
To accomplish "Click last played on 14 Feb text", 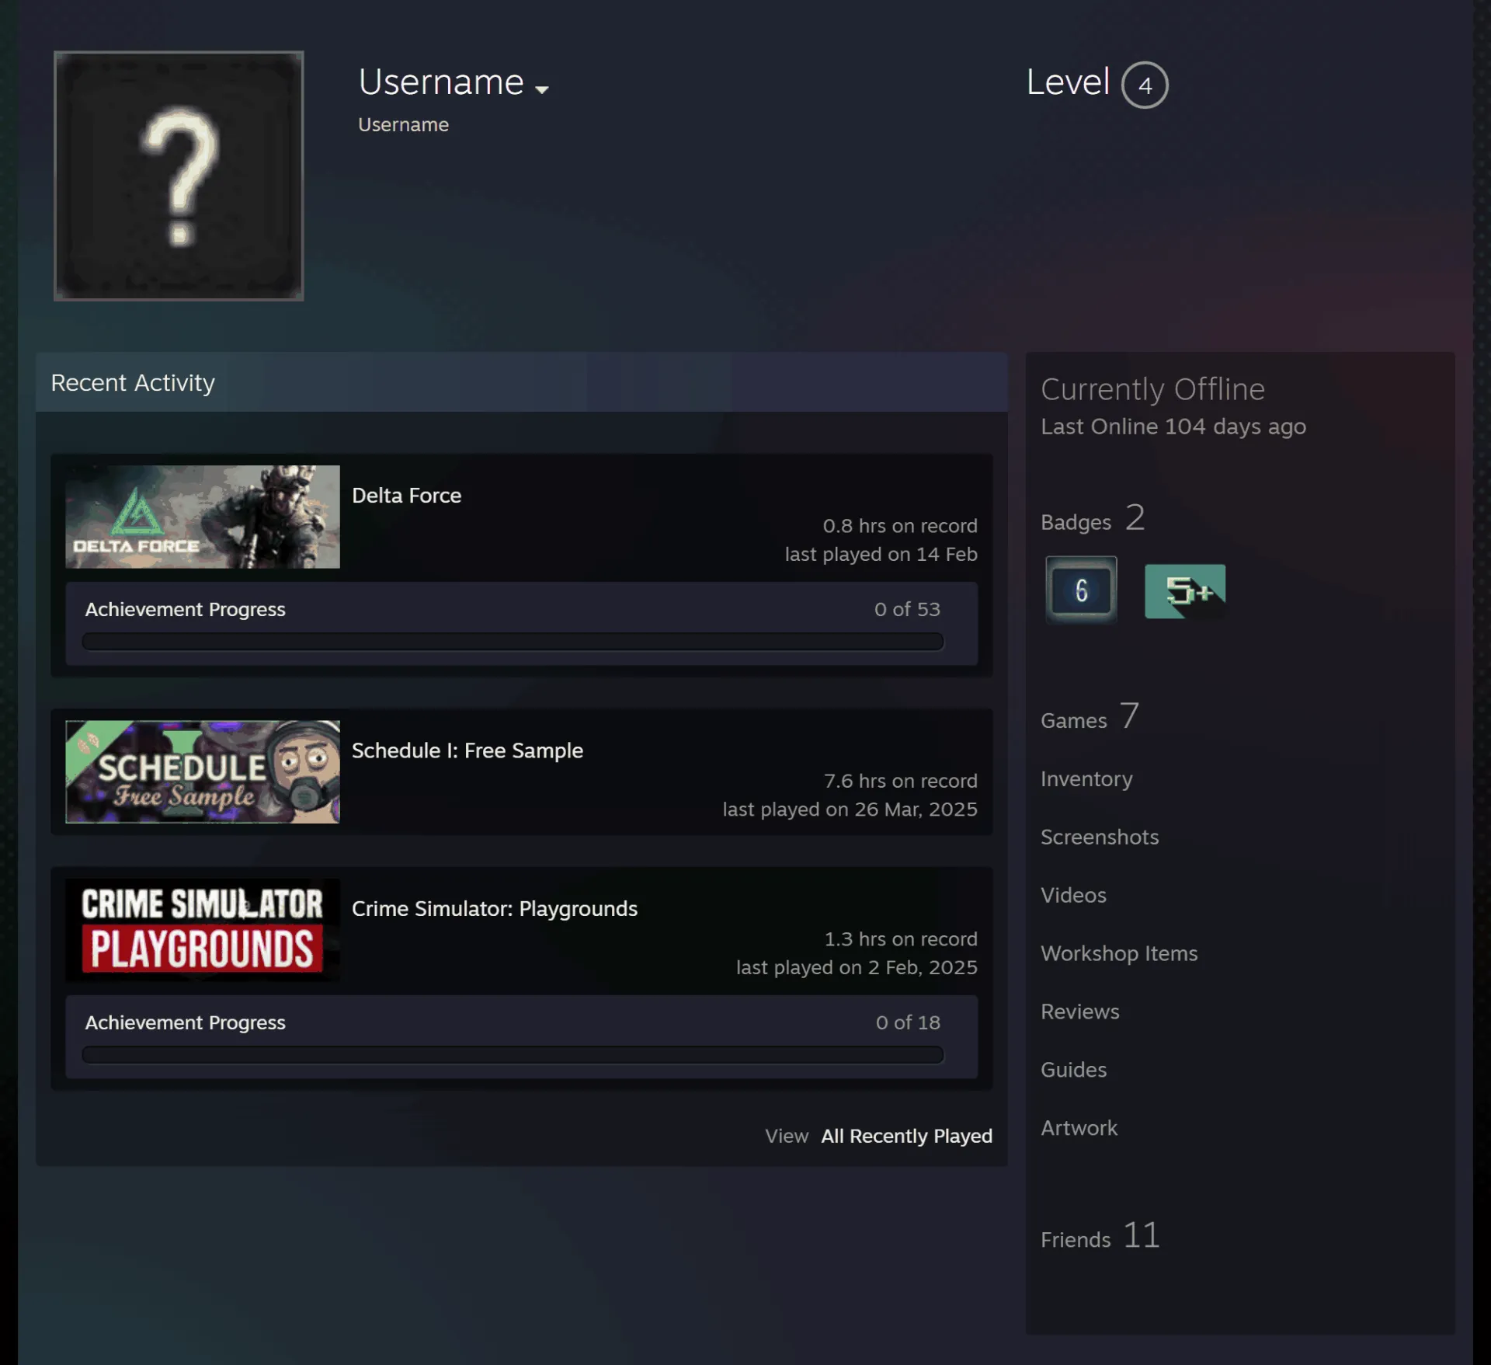I will click(x=881, y=554).
